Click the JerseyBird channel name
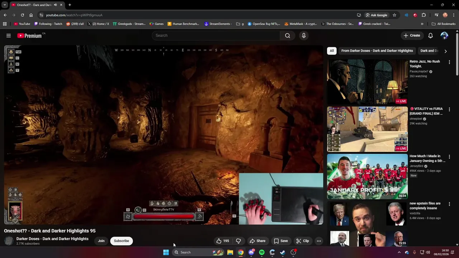Image resolution: width=459 pixels, height=258 pixels. 416,166
